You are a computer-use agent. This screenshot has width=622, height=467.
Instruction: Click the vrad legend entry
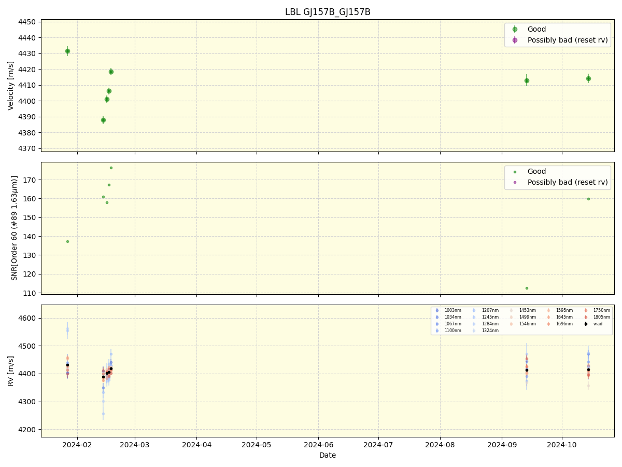click(592, 324)
